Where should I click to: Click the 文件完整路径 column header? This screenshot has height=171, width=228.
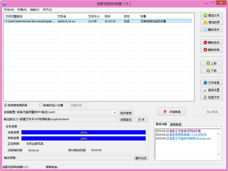click(14, 16)
